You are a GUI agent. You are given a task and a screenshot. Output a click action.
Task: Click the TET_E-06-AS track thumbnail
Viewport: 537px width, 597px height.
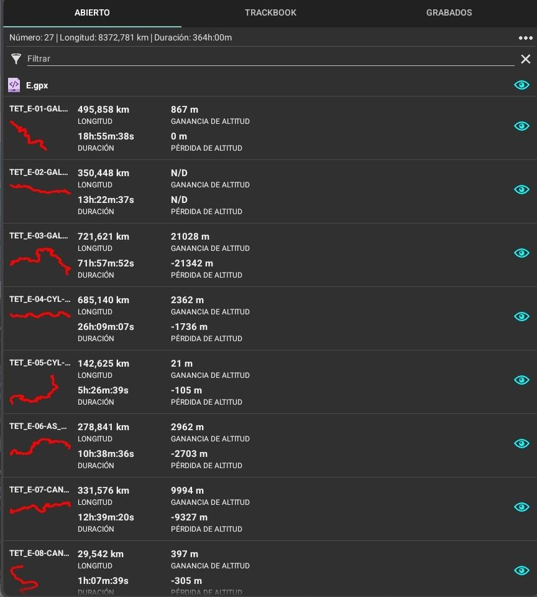40,446
